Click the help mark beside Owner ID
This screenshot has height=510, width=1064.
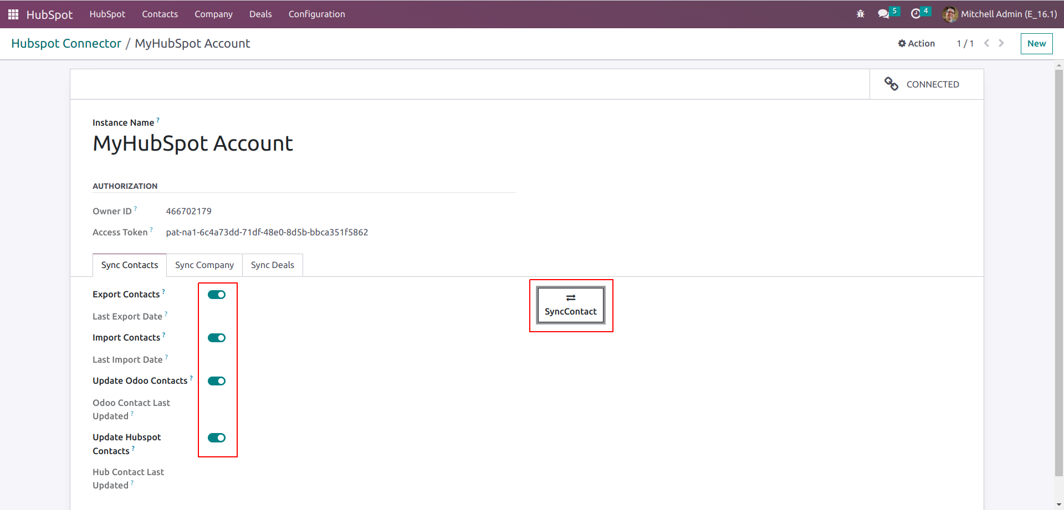point(135,208)
